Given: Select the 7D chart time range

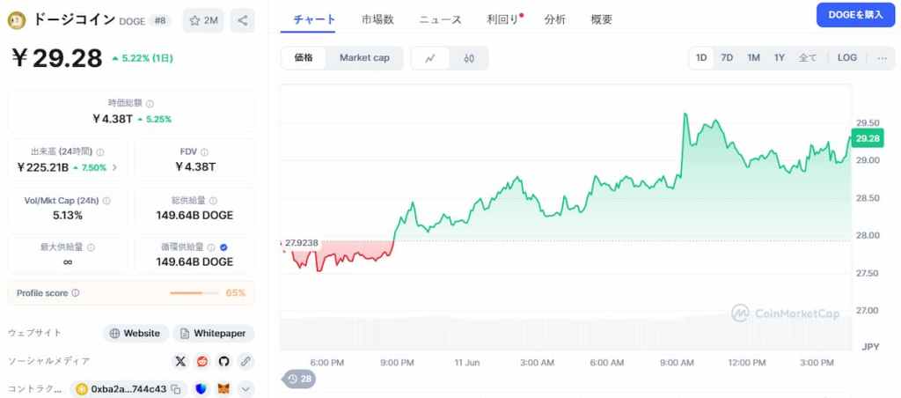Looking at the screenshot, I should 727,58.
